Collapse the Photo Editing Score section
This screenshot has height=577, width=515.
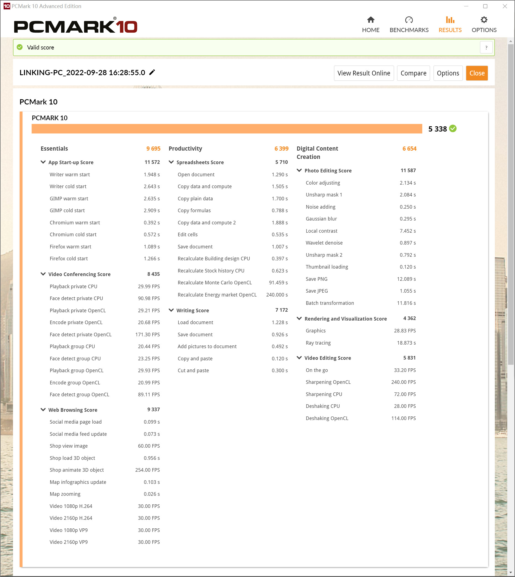pos(299,170)
